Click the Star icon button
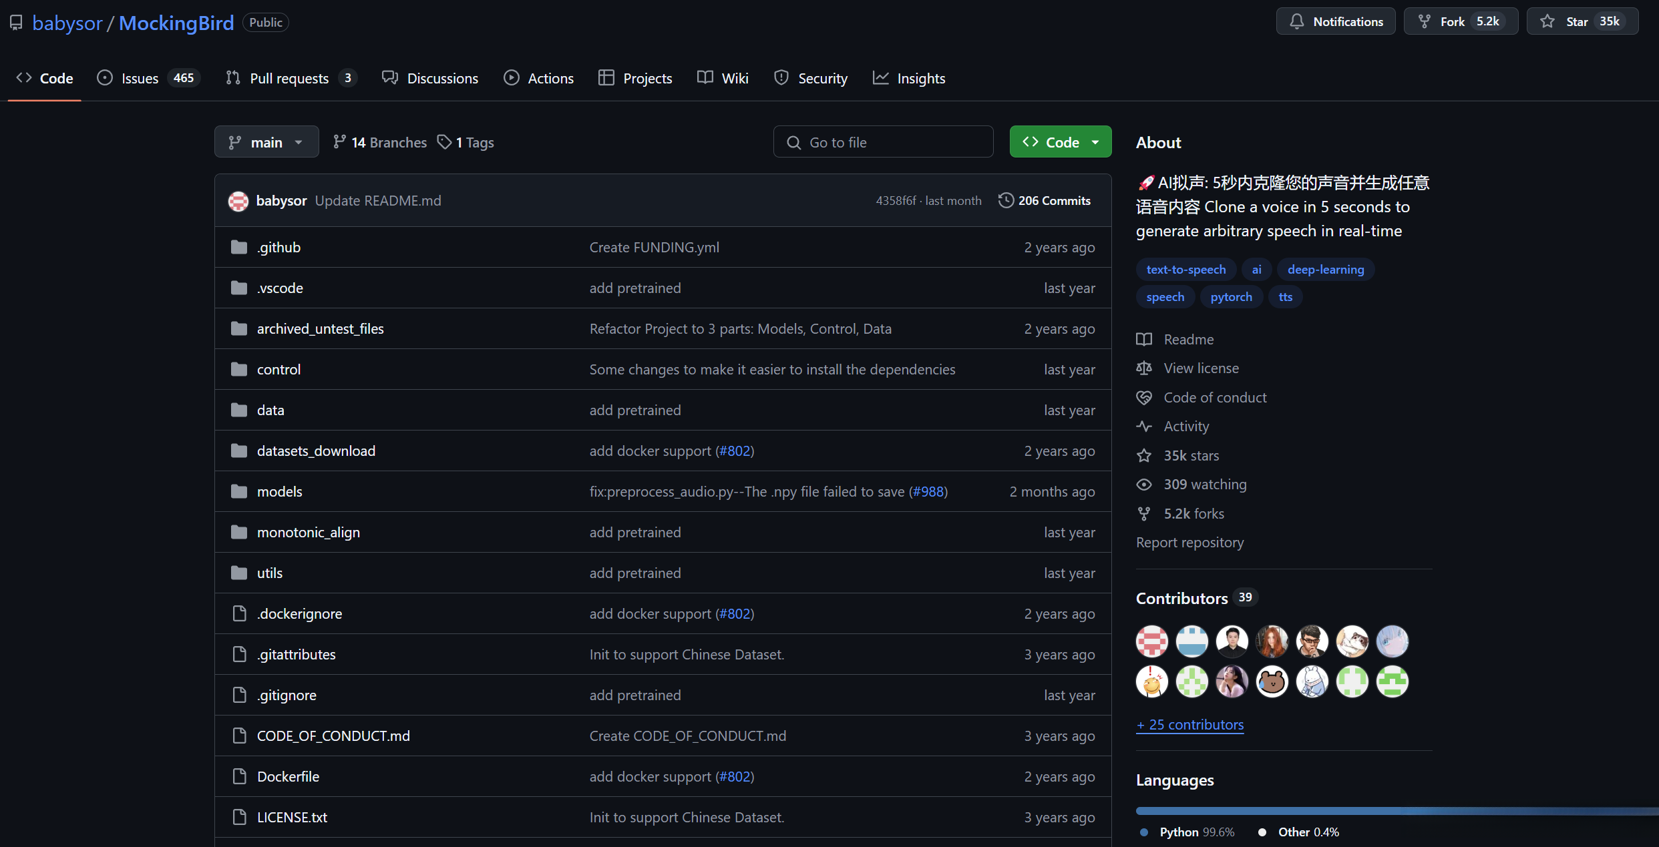1659x847 pixels. (x=1547, y=21)
